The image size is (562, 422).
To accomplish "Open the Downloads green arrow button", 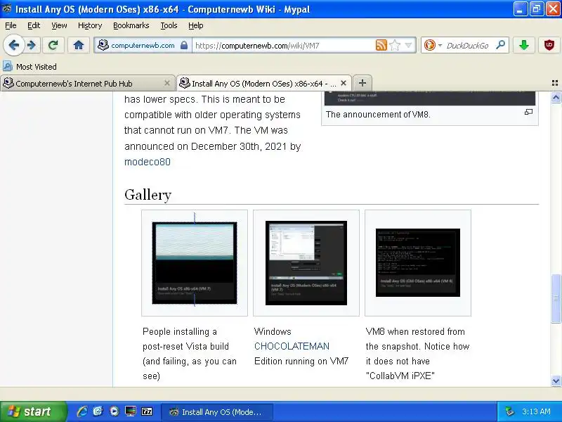I will 523,45.
